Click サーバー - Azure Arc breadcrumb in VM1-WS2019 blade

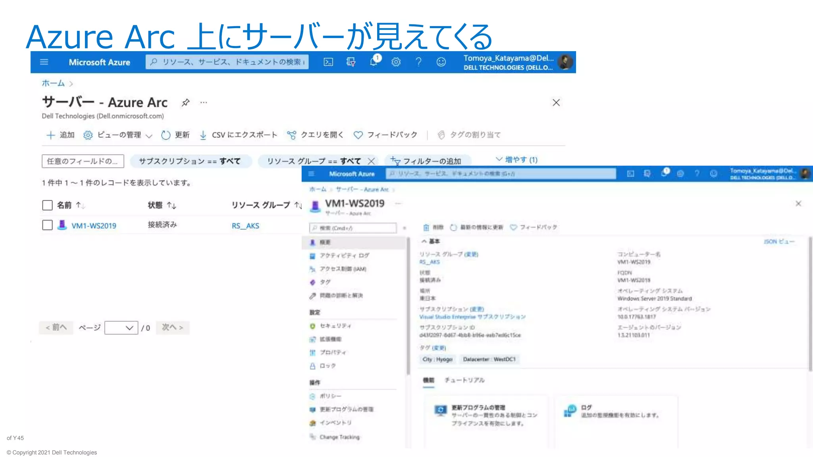pyautogui.click(x=362, y=189)
